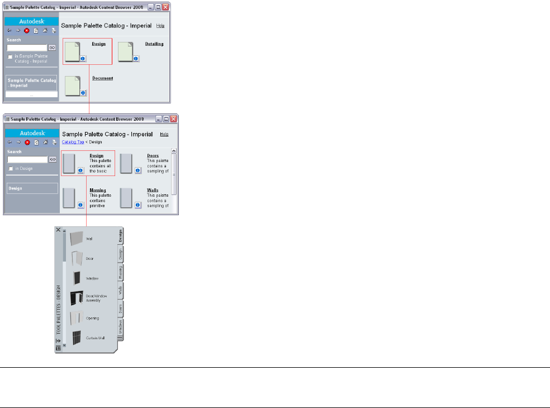Open Walls palette link
This screenshot has width=550, height=408.
[x=153, y=190]
